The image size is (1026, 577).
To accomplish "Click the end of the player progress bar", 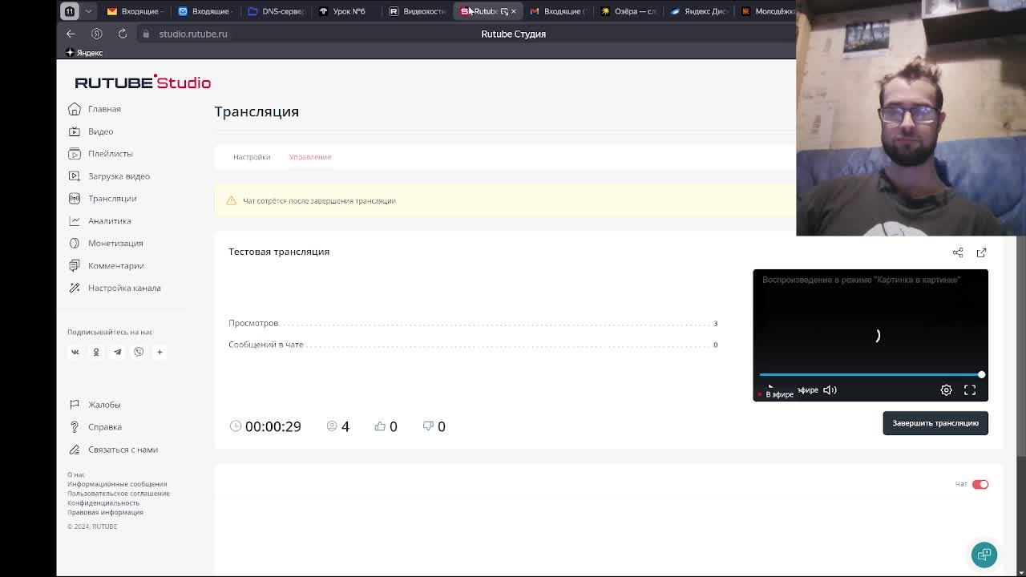I will [x=981, y=374].
